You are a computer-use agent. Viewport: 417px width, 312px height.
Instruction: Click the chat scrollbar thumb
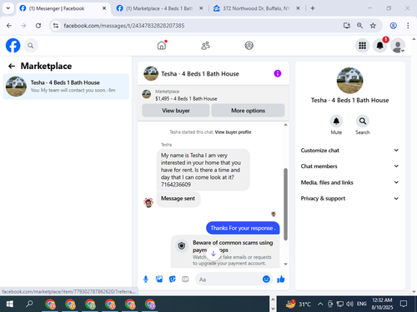(x=285, y=205)
